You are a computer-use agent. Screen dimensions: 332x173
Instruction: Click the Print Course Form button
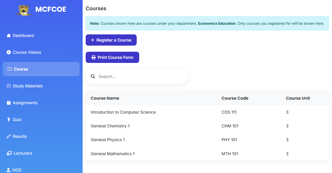coord(112,57)
